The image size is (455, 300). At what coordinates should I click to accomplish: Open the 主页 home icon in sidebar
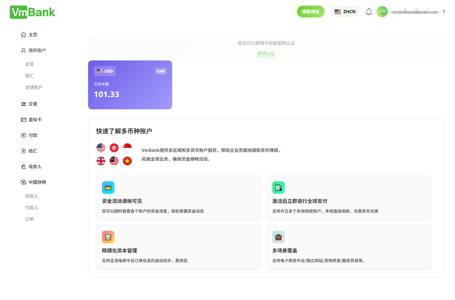(23, 34)
